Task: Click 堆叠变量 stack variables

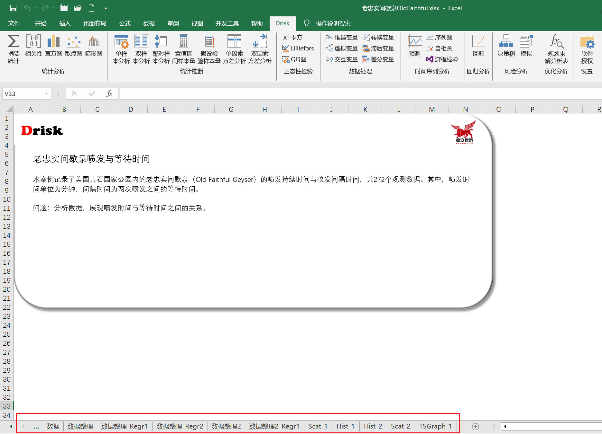Action: point(342,38)
